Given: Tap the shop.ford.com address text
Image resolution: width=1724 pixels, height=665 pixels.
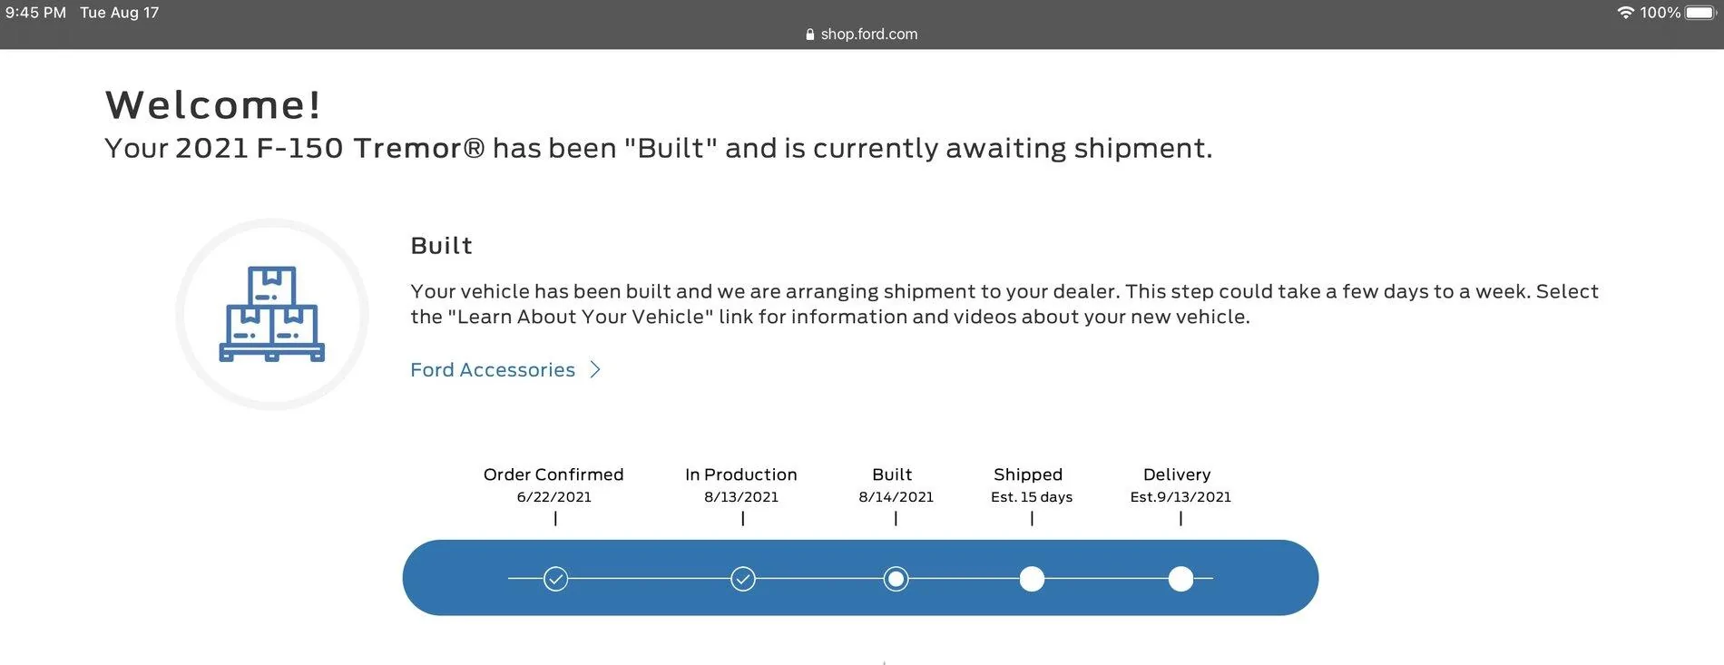Looking at the screenshot, I should coord(869,34).
